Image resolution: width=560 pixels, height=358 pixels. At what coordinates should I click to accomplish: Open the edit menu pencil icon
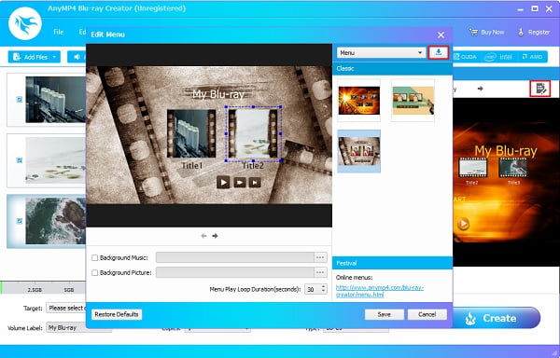coord(540,89)
